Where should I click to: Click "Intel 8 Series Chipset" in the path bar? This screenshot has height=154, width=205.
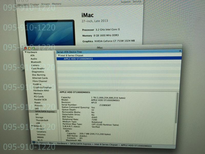pyautogui.click(x=106, y=145)
